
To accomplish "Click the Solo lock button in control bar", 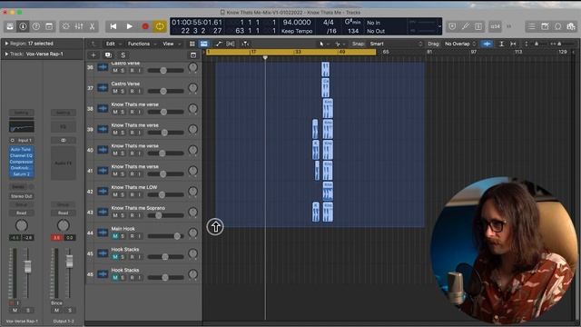I will (x=478, y=26).
